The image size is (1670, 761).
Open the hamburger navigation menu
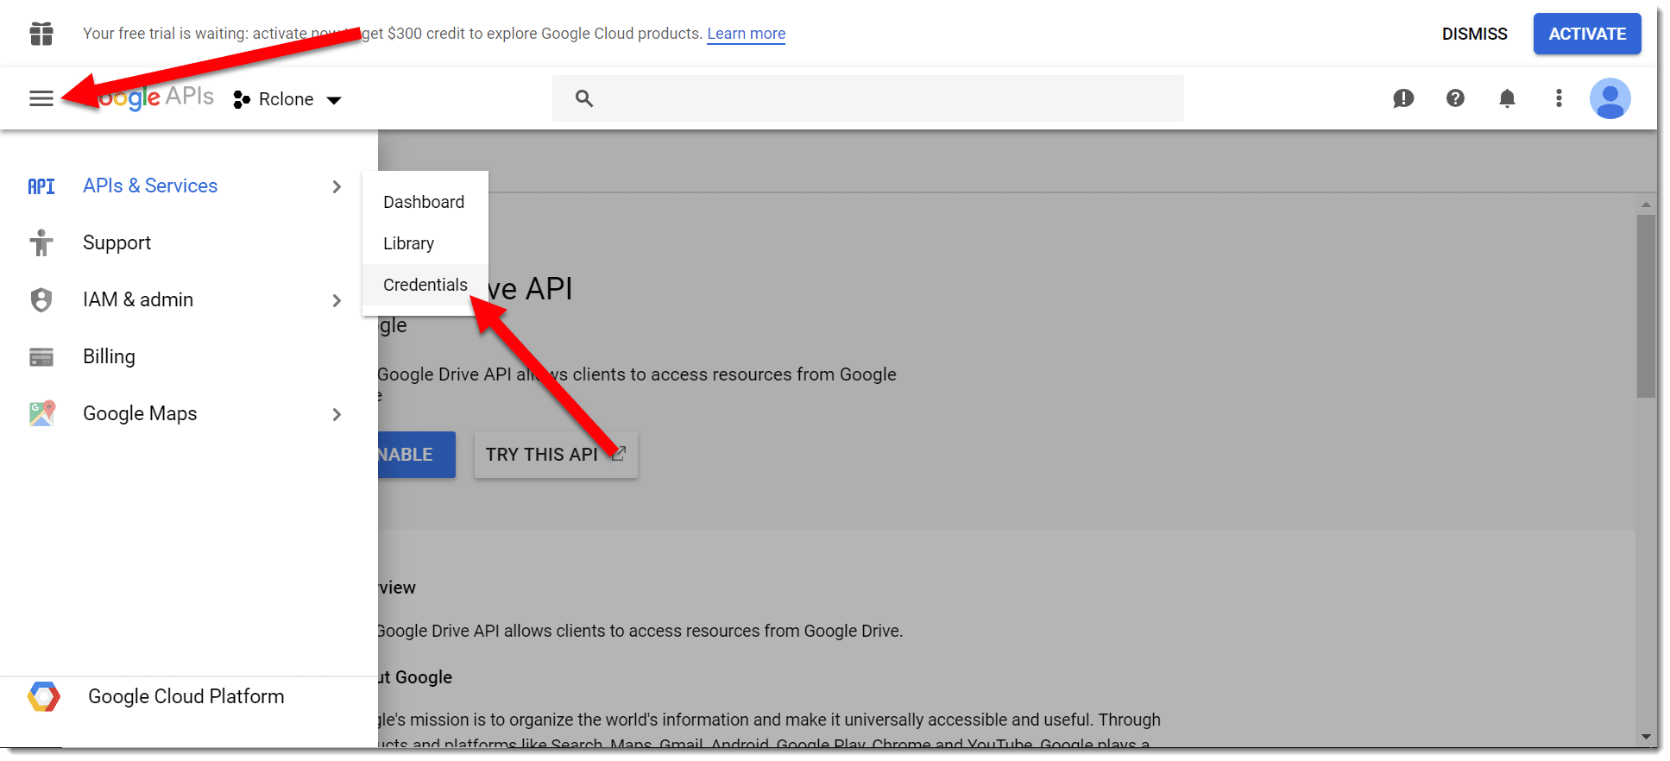pos(41,98)
